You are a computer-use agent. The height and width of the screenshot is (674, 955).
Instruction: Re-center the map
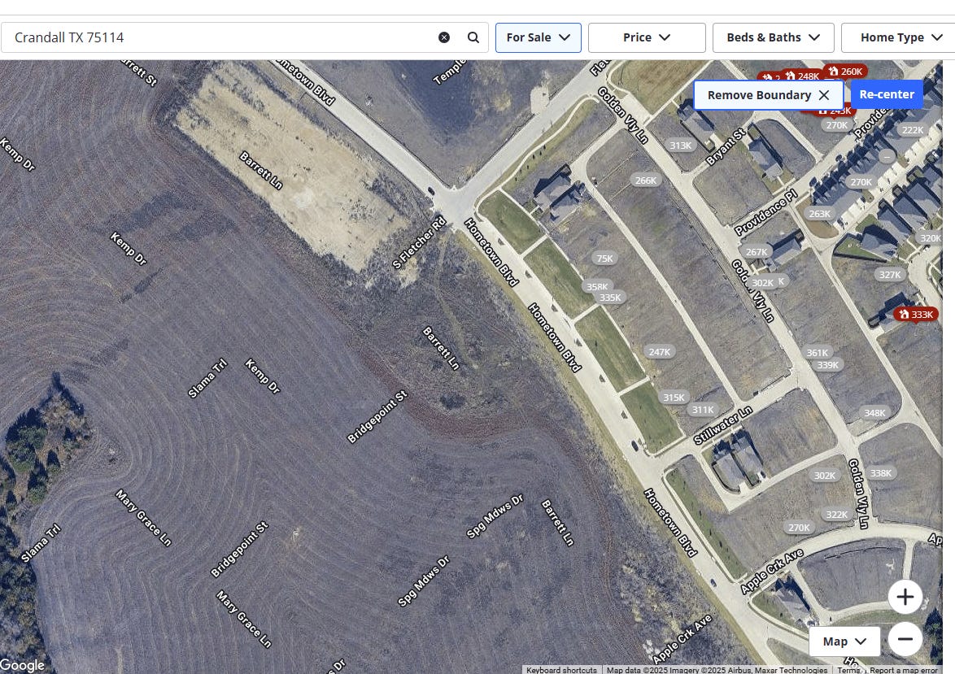tap(887, 94)
